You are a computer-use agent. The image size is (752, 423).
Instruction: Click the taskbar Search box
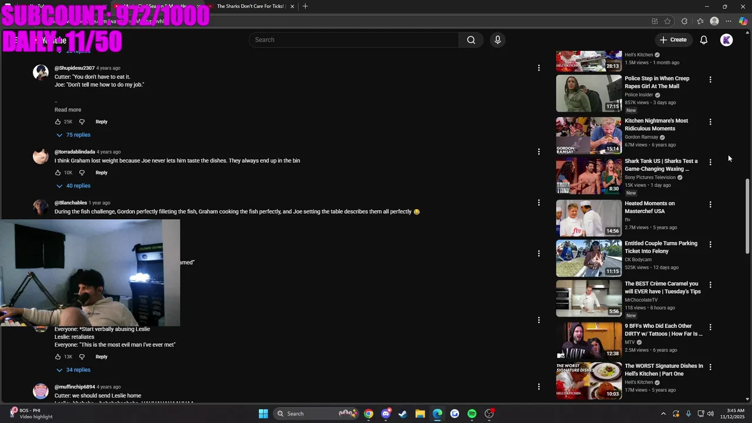[317, 414]
